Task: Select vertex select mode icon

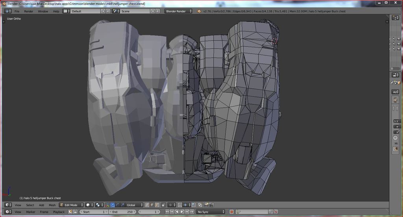Action: [147, 205]
